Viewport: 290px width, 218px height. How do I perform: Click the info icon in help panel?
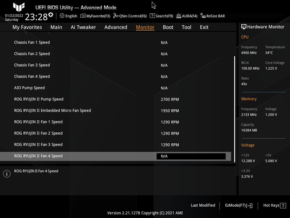tap(7, 174)
